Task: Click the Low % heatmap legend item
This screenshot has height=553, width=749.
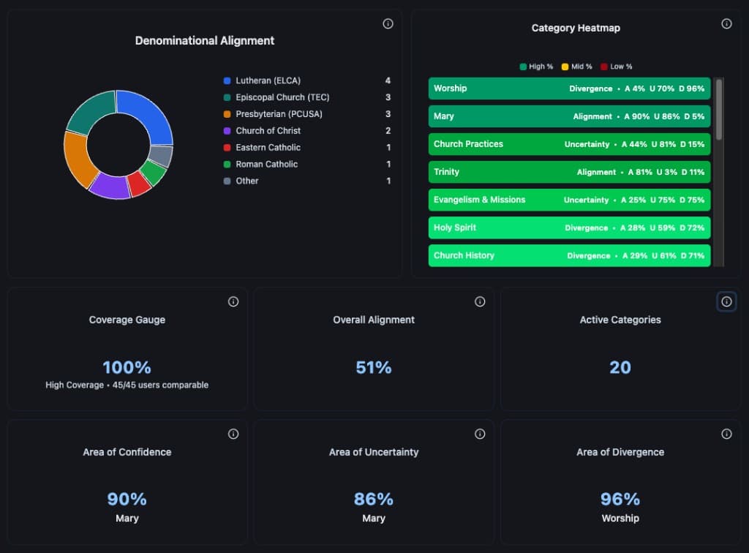Action: tap(616, 67)
